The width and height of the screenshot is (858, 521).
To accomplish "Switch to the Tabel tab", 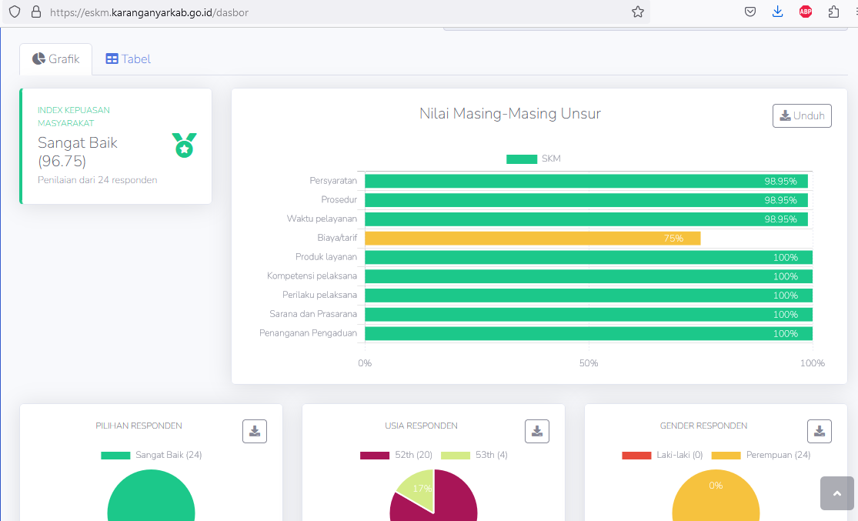I will point(129,59).
